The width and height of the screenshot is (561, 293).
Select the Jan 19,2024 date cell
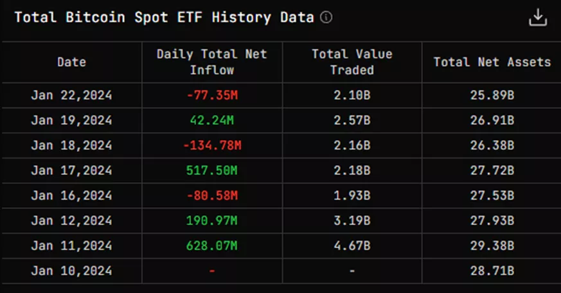click(x=71, y=121)
